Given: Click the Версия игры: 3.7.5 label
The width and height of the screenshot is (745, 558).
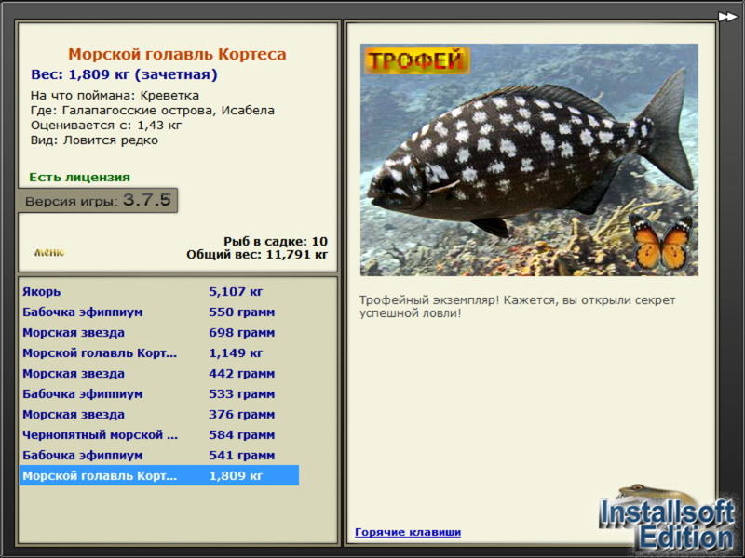Looking at the screenshot, I should (98, 200).
